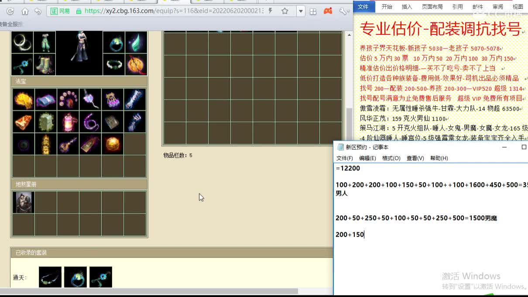Screen dimensions: 528x297
Task: Select the orange brick treasure item
Action: click(24, 121)
